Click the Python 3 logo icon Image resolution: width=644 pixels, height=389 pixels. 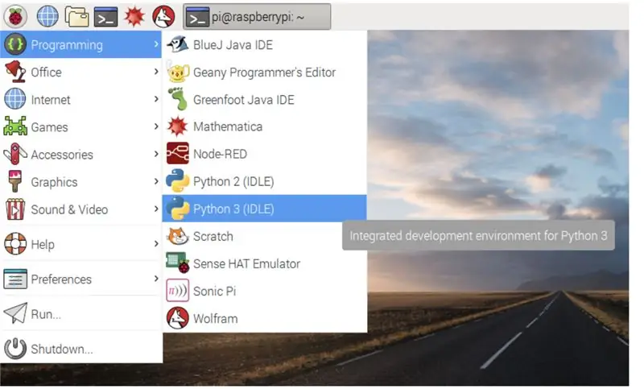point(177,209)
